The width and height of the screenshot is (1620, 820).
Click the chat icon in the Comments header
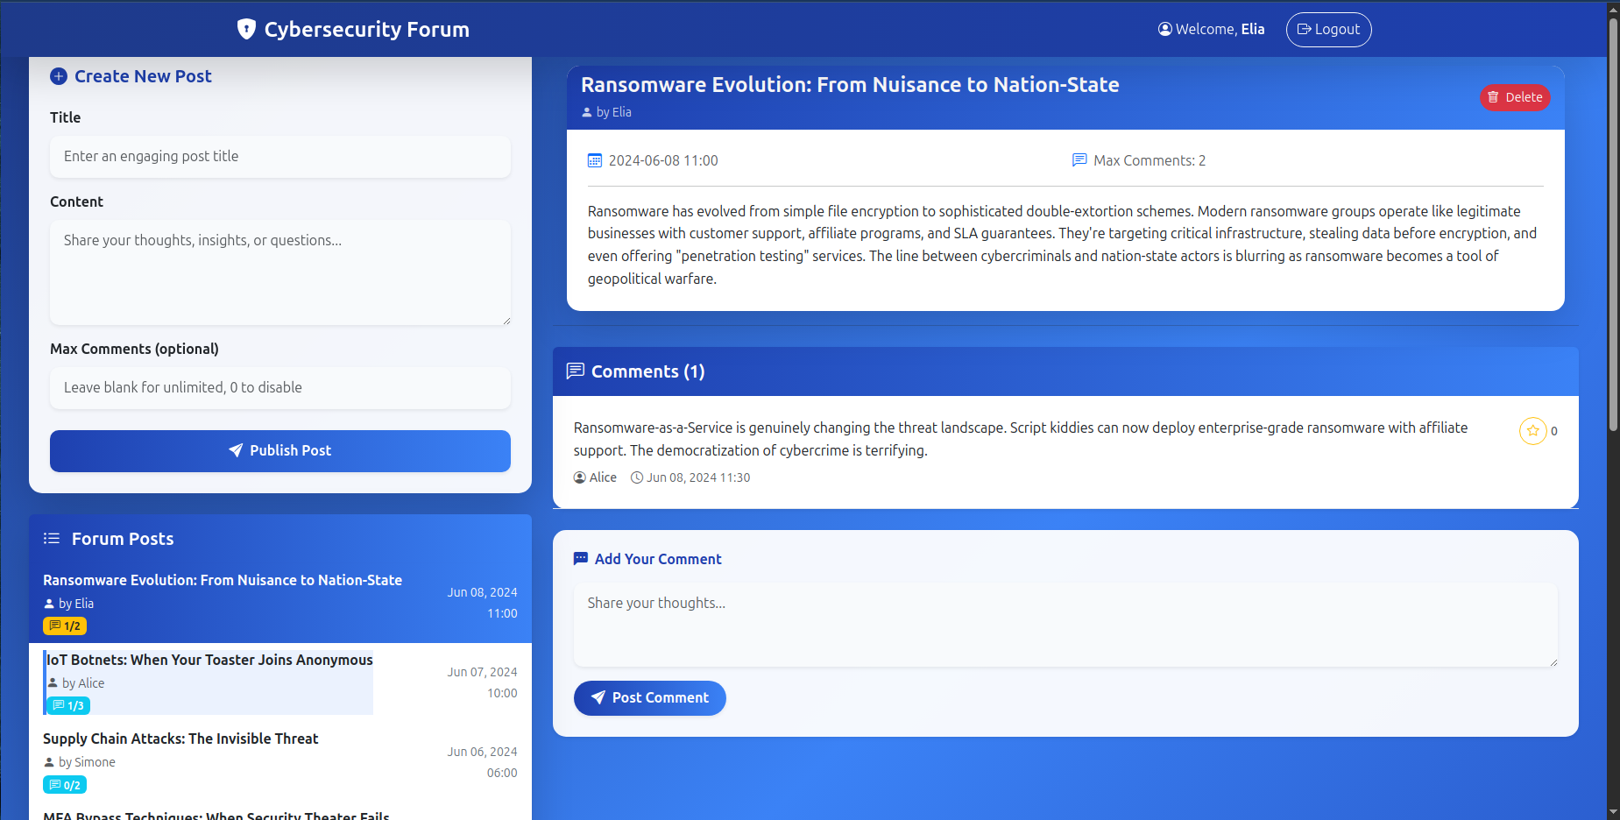point(576,371)
